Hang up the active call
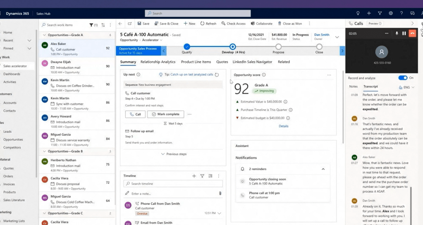This screenshot has height=225, width=423. click(x=412, y=34)
